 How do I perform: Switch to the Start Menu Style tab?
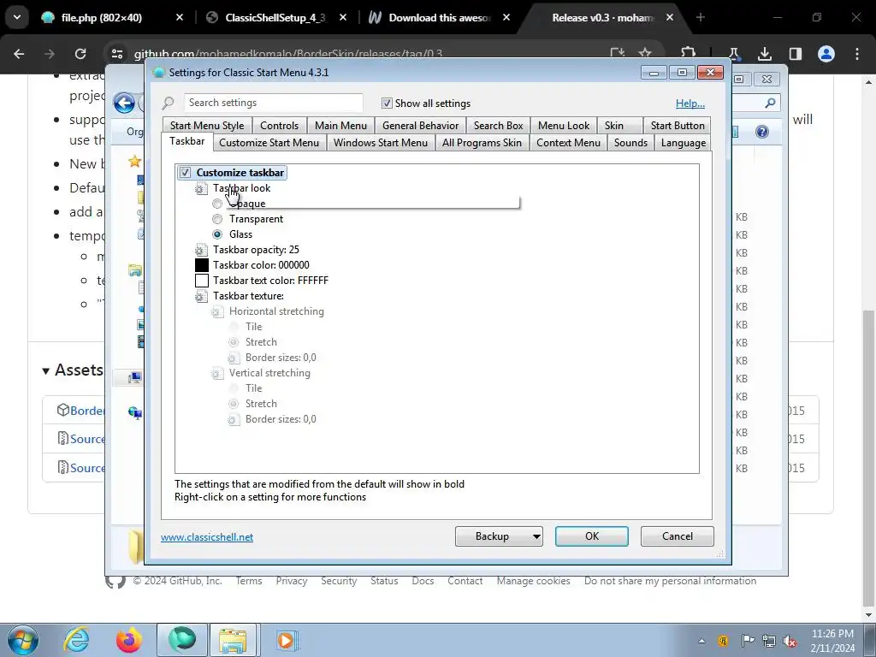click(x=207, y=126)
